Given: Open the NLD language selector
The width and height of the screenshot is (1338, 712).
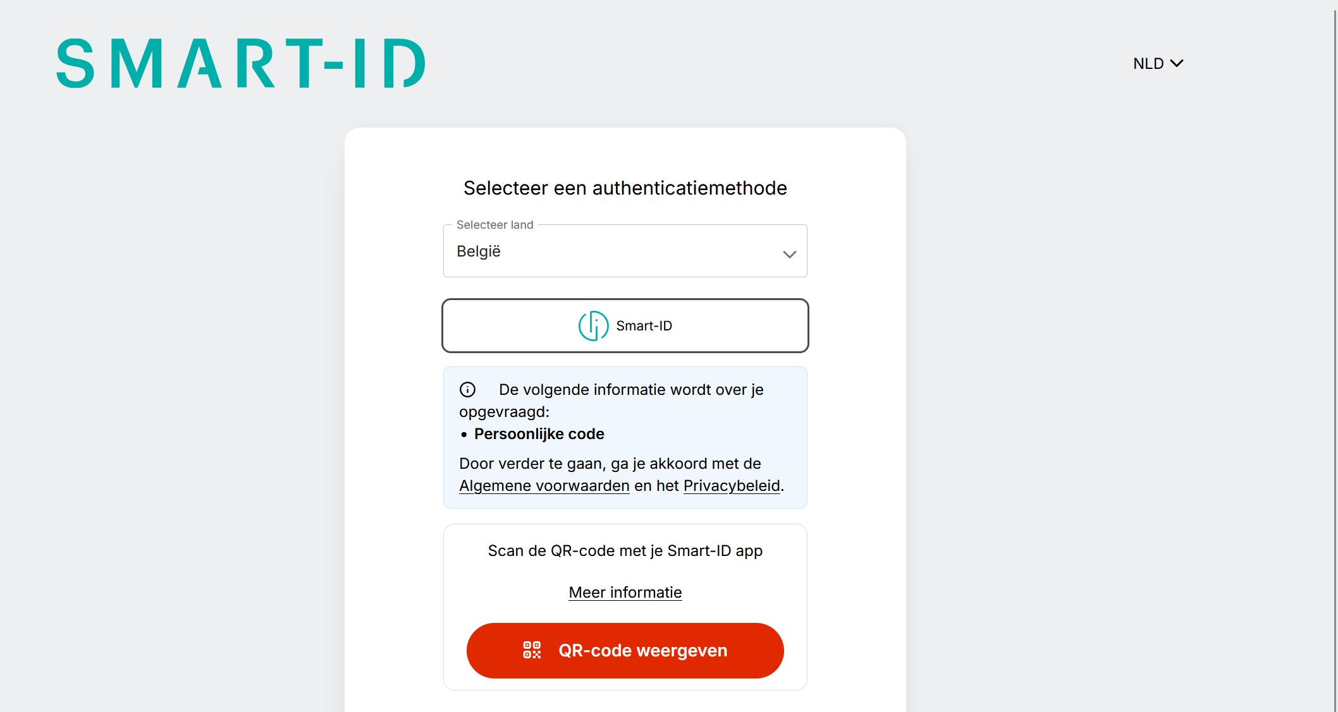Looking at the screenshot, I should pos(1149,64).
